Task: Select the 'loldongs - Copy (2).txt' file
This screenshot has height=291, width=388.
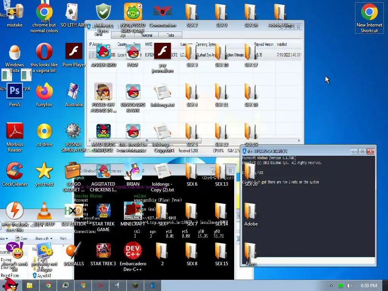Action: tap(162, 171)
